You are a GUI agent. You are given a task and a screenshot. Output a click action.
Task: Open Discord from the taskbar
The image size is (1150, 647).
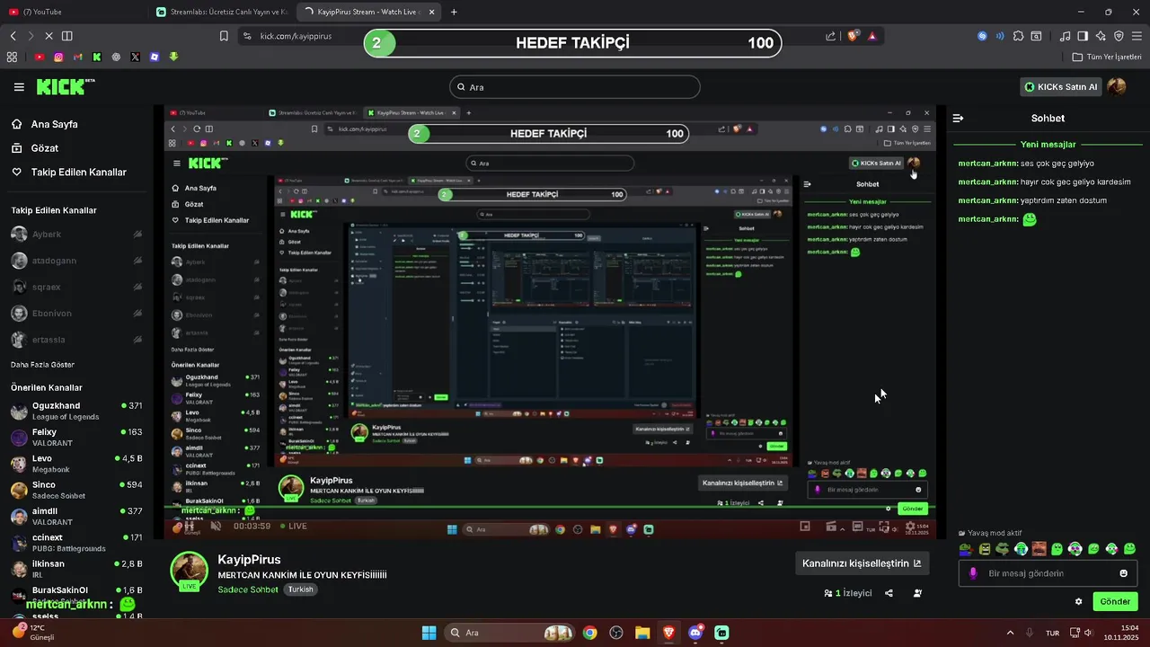click(694, 633)
